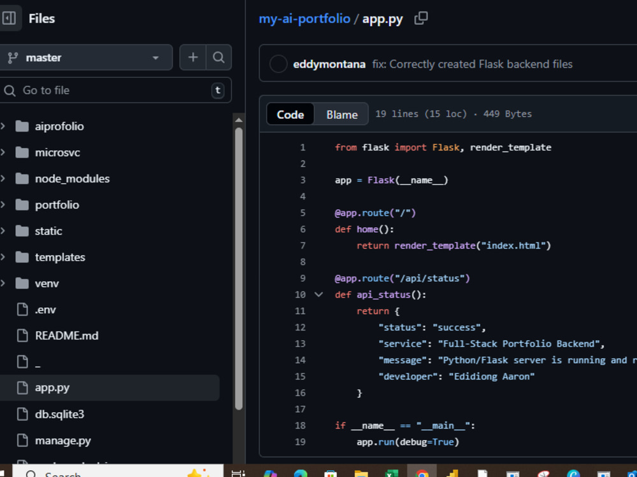Click the 'app.run(debug=True)' code line
The width and height of the screenshot is (637, 477).
point(408,442)
